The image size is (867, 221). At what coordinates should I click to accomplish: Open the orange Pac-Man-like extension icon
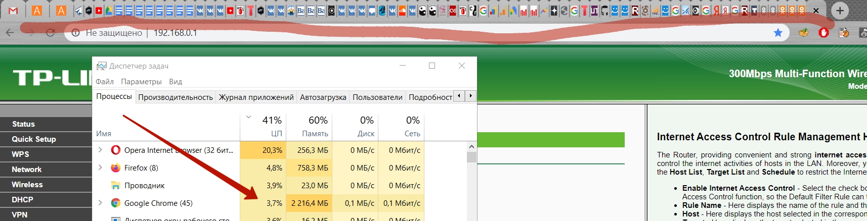coord(844,33)
